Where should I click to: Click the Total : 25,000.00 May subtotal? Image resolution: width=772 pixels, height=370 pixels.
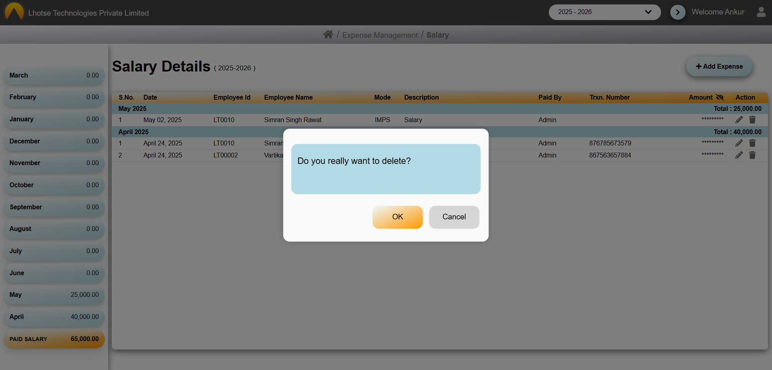pyautogui.click(x=737, y=108)
